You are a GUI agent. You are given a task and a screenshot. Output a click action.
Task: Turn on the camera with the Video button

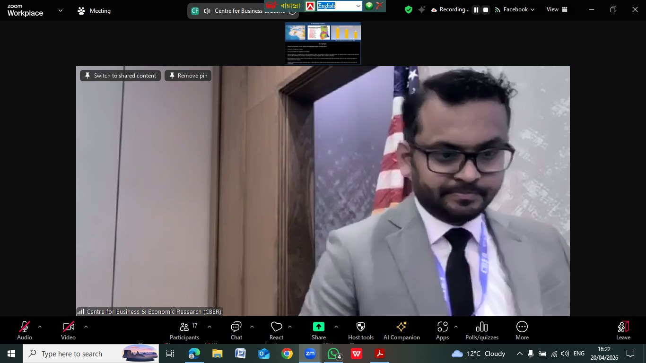click(68, 330)
